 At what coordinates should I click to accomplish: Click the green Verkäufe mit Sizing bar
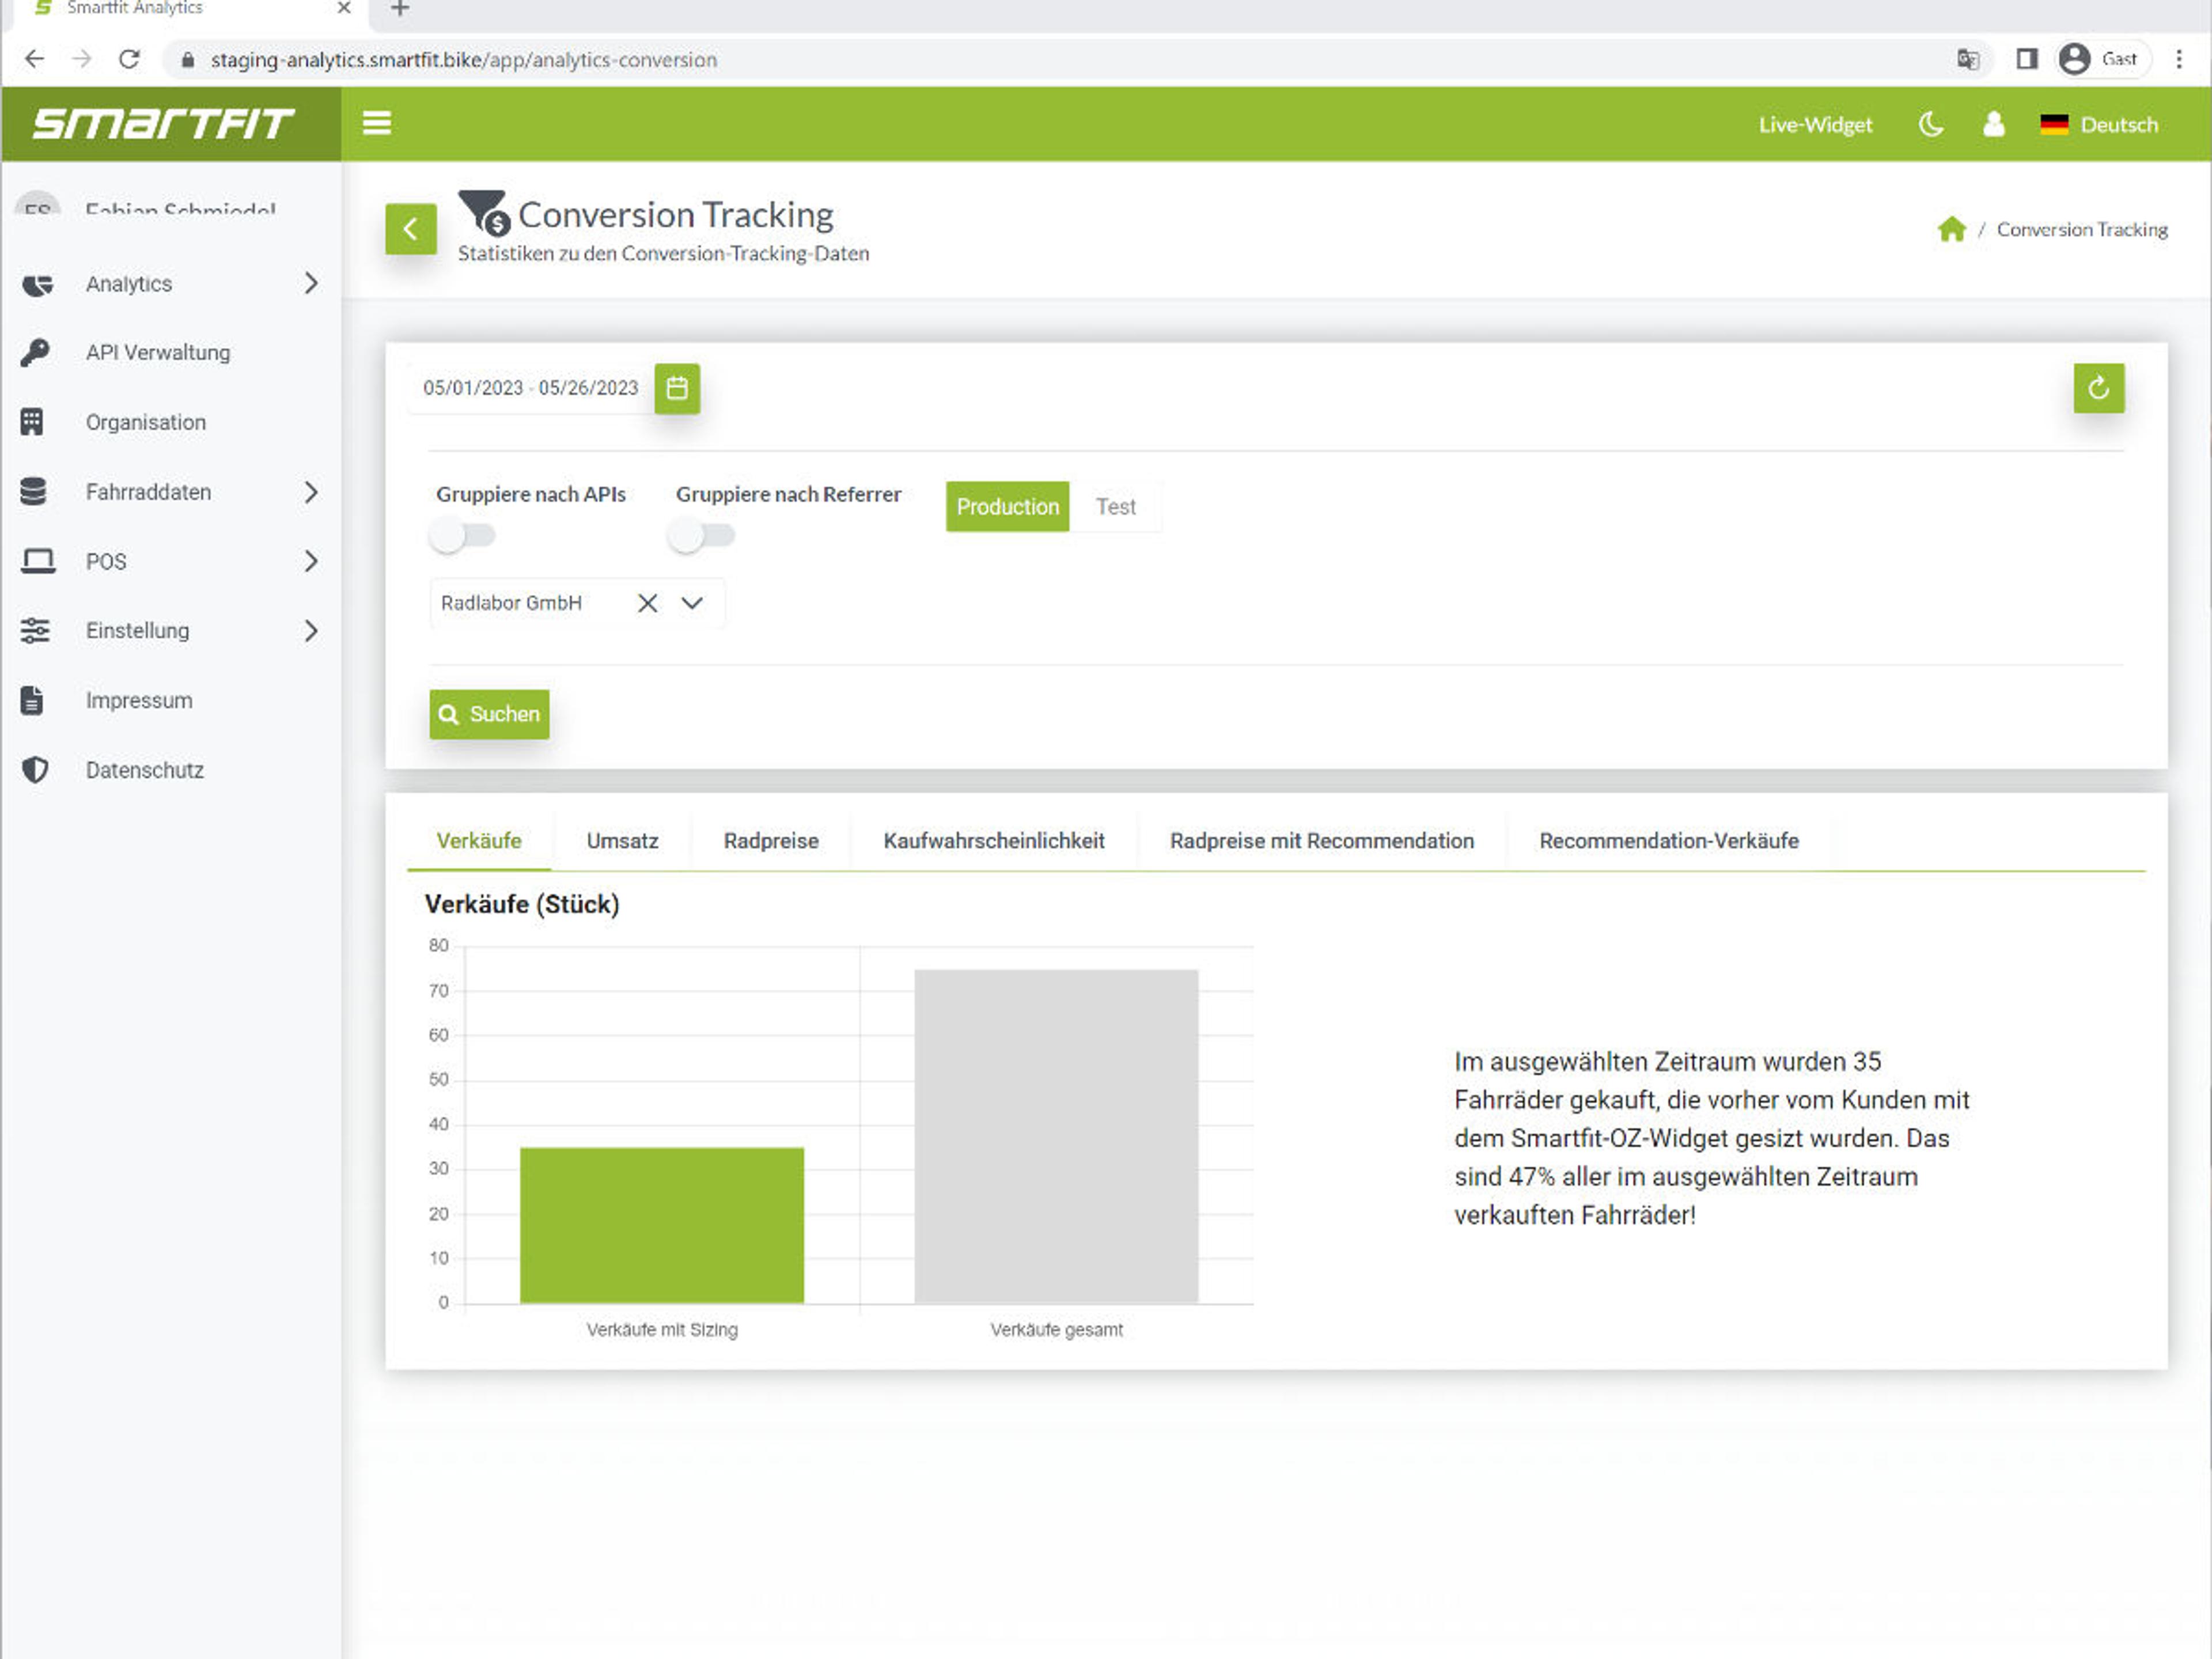[661, 1224]
